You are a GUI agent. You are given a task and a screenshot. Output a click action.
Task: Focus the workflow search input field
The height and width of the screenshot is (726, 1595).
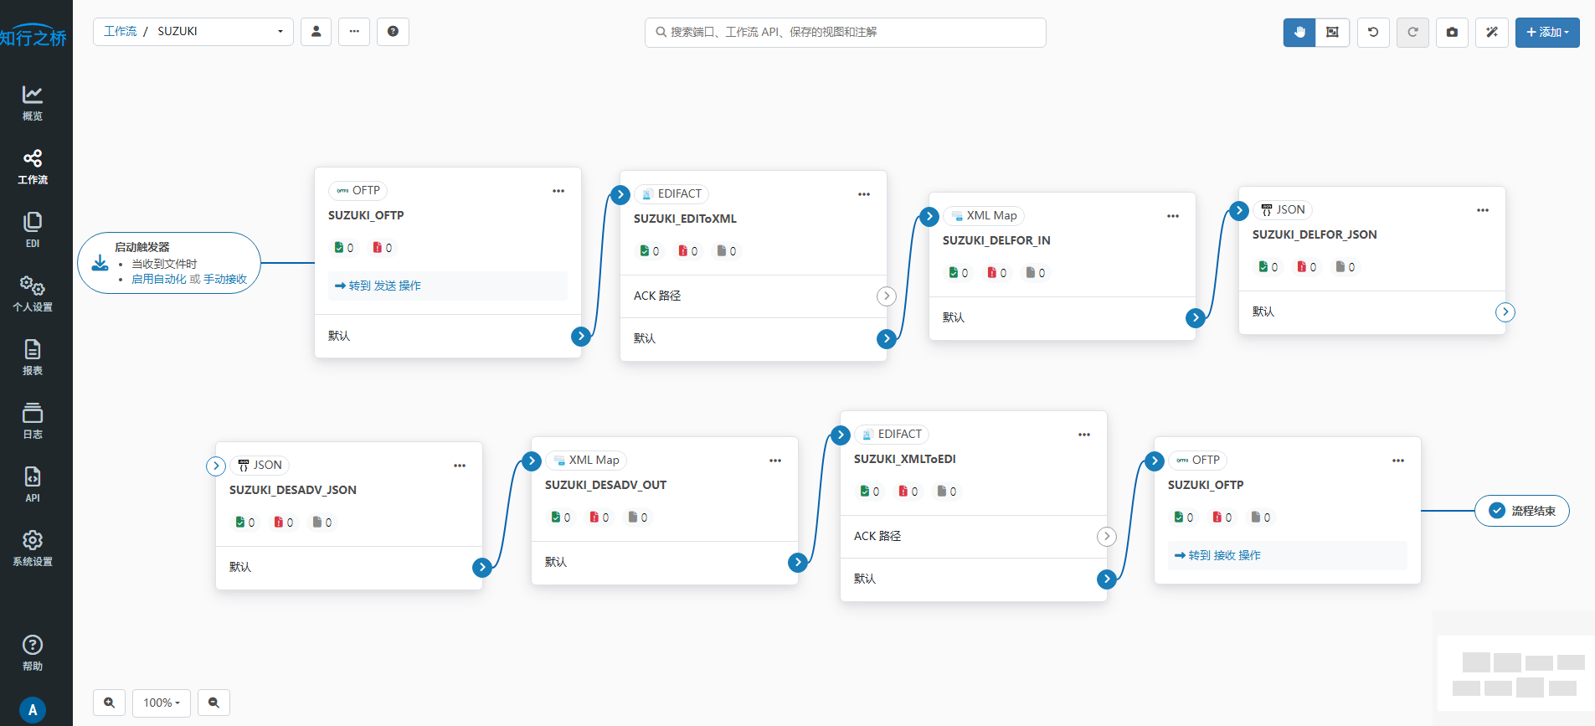[x=846, y=33]
